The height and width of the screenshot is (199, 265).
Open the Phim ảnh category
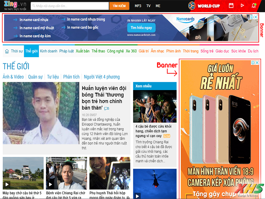pos(174,51)
